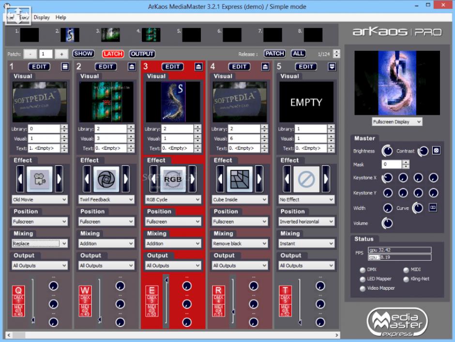Open the Fullscreen Display dropdown
The width and height of the screenshot is (455, 342).
(397, 122)
